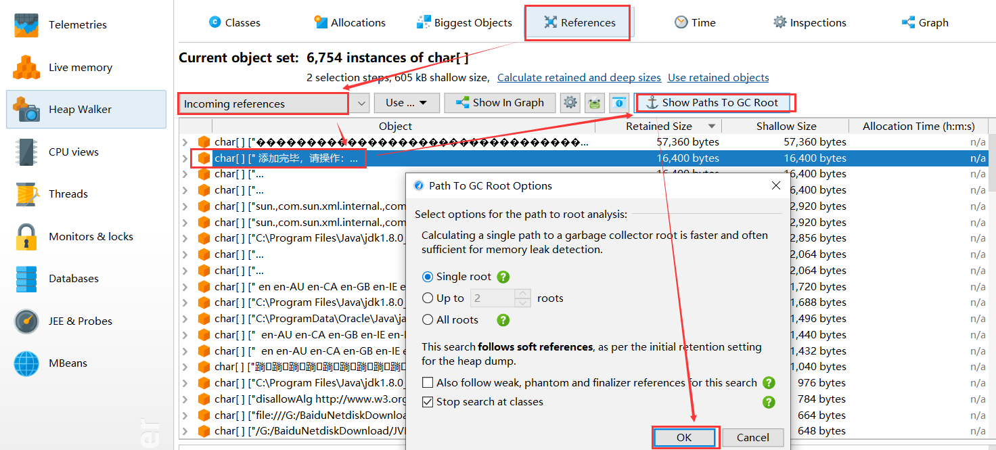The image size is (996, 450).
Task: Switch to the References tab
Action: (x=579, y=22)
